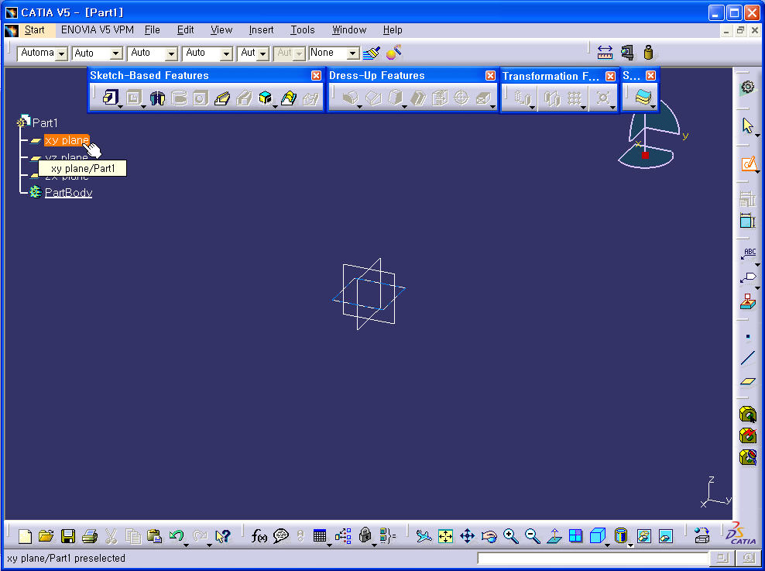Select the Pan view icon
765x571 pixels.
pyautogui.click(x=467, y=536)
